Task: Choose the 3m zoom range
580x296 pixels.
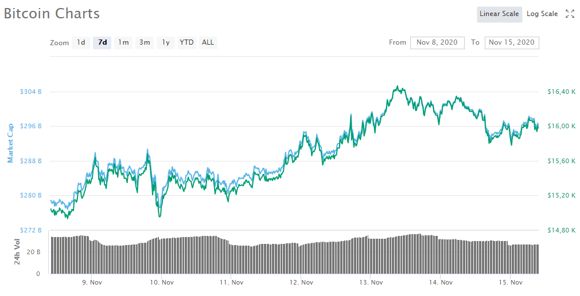Action: click(145, 42)
